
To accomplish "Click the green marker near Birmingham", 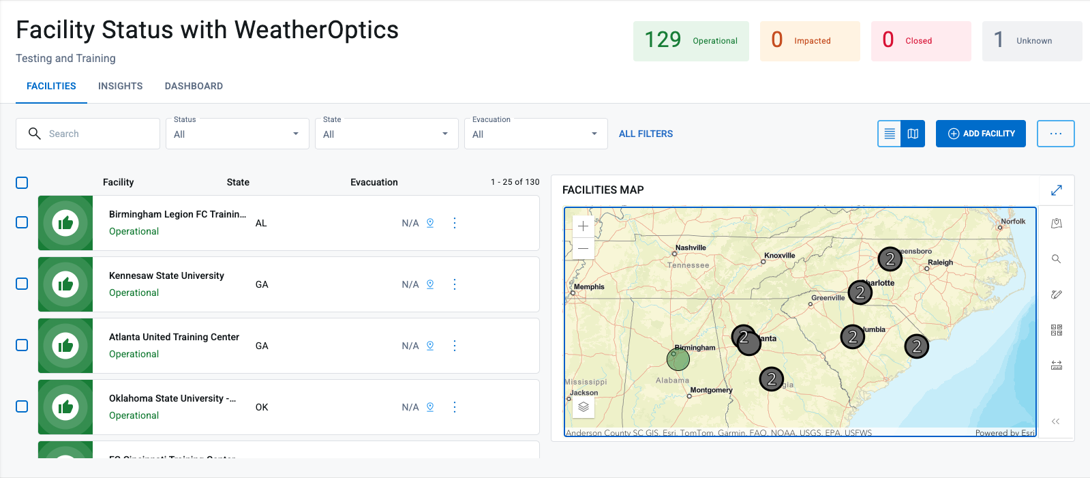I will (678, 358).
